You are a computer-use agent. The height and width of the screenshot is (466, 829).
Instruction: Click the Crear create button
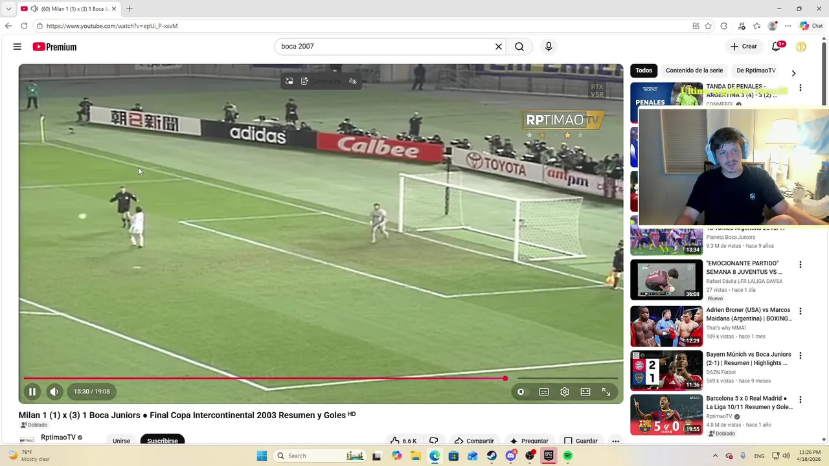[744, 47]
